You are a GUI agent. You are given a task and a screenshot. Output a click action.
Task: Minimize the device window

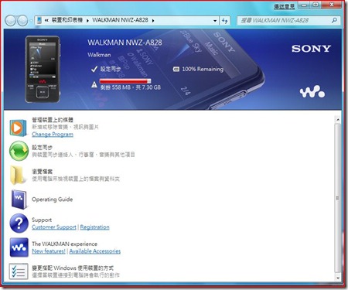[304, 5]
